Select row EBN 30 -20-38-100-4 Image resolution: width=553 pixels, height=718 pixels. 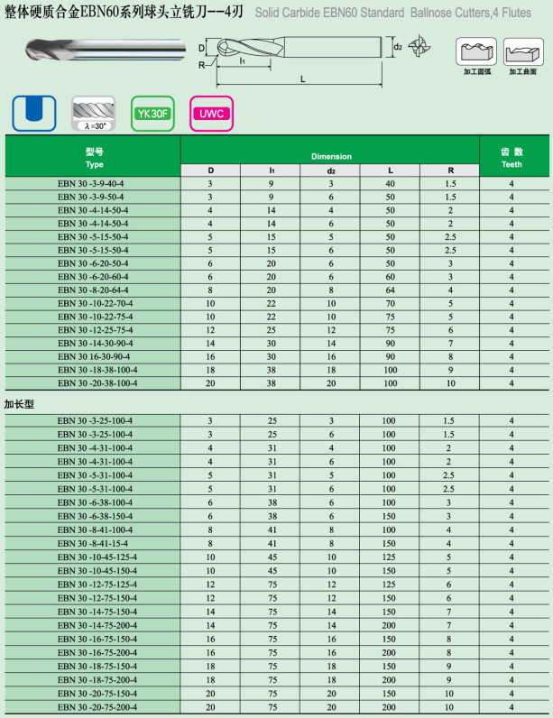(277, 382)
